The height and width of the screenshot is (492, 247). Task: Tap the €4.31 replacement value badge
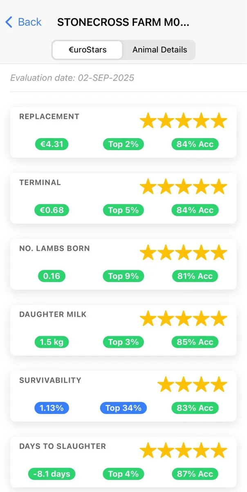(52, 144)
